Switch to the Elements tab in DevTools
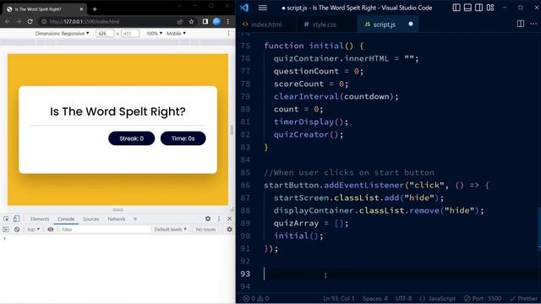This screenshot has height=304, width=541. pyautogui.click(x=40, y=219)
